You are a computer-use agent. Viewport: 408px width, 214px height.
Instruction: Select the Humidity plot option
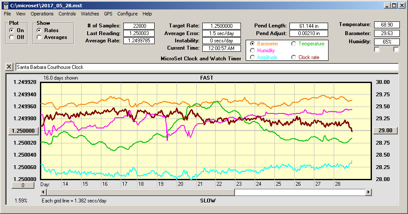point(253,51)
